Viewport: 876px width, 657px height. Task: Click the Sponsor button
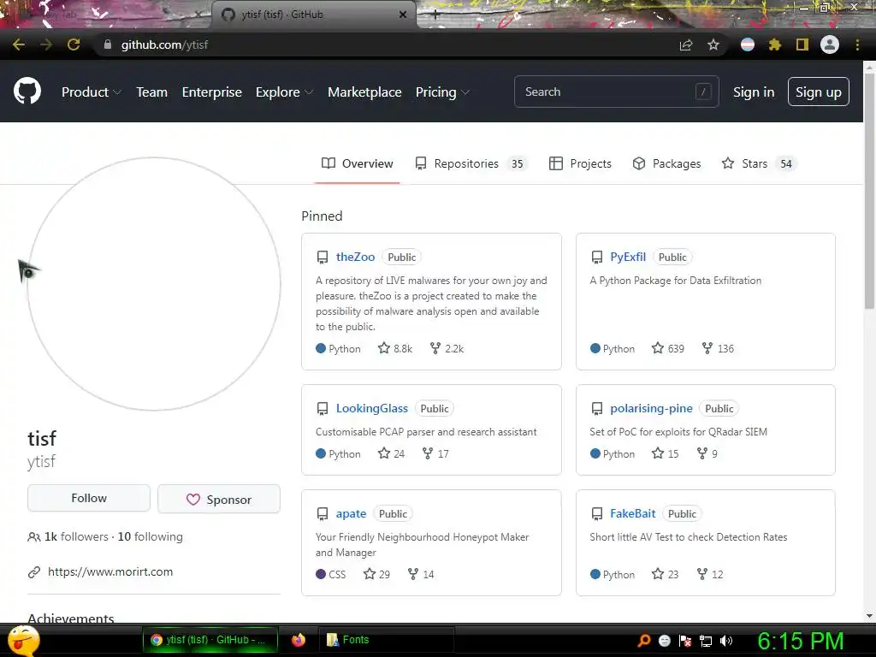219,499
